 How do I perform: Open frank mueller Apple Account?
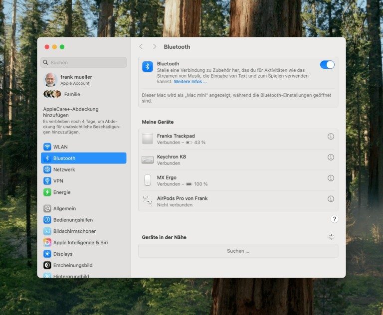(84, 80)
